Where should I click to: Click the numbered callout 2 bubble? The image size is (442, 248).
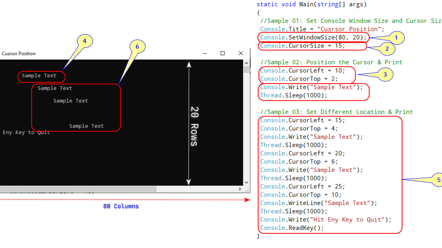click(x=387, y=48)
